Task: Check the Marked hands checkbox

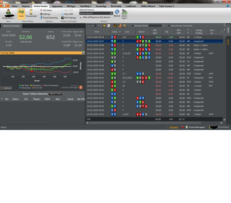Action: [x=133, y=26]
